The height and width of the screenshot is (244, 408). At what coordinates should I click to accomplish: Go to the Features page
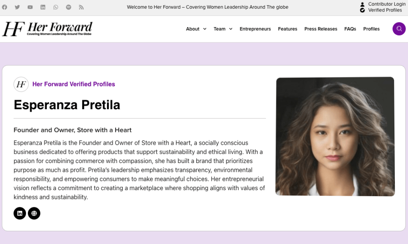pos(288,29)
